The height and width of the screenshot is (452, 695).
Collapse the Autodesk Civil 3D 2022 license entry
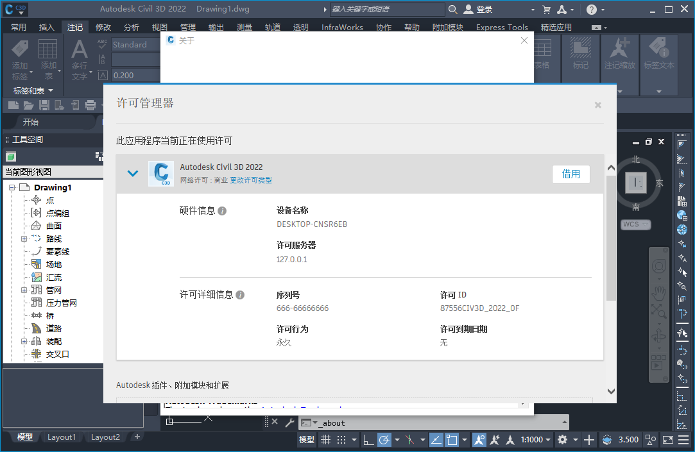click(x=133, y=173)
